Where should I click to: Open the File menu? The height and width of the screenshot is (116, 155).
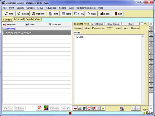(5, 8)
